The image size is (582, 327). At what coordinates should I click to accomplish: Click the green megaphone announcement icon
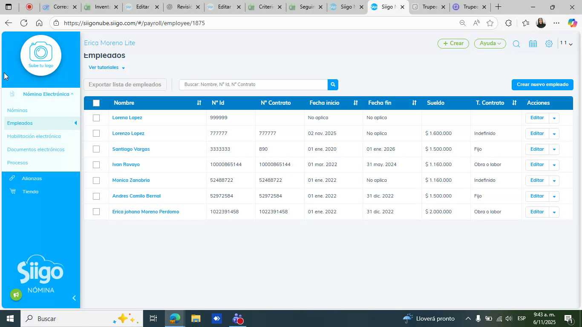click(x=16, y=295)
